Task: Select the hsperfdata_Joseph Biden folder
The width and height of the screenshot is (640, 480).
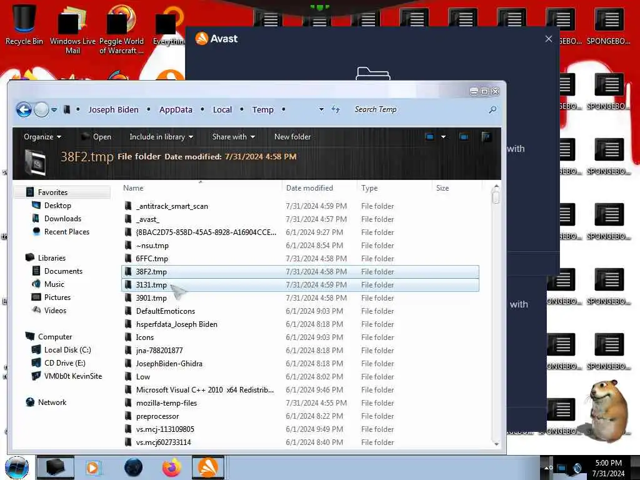Action: 176,324
